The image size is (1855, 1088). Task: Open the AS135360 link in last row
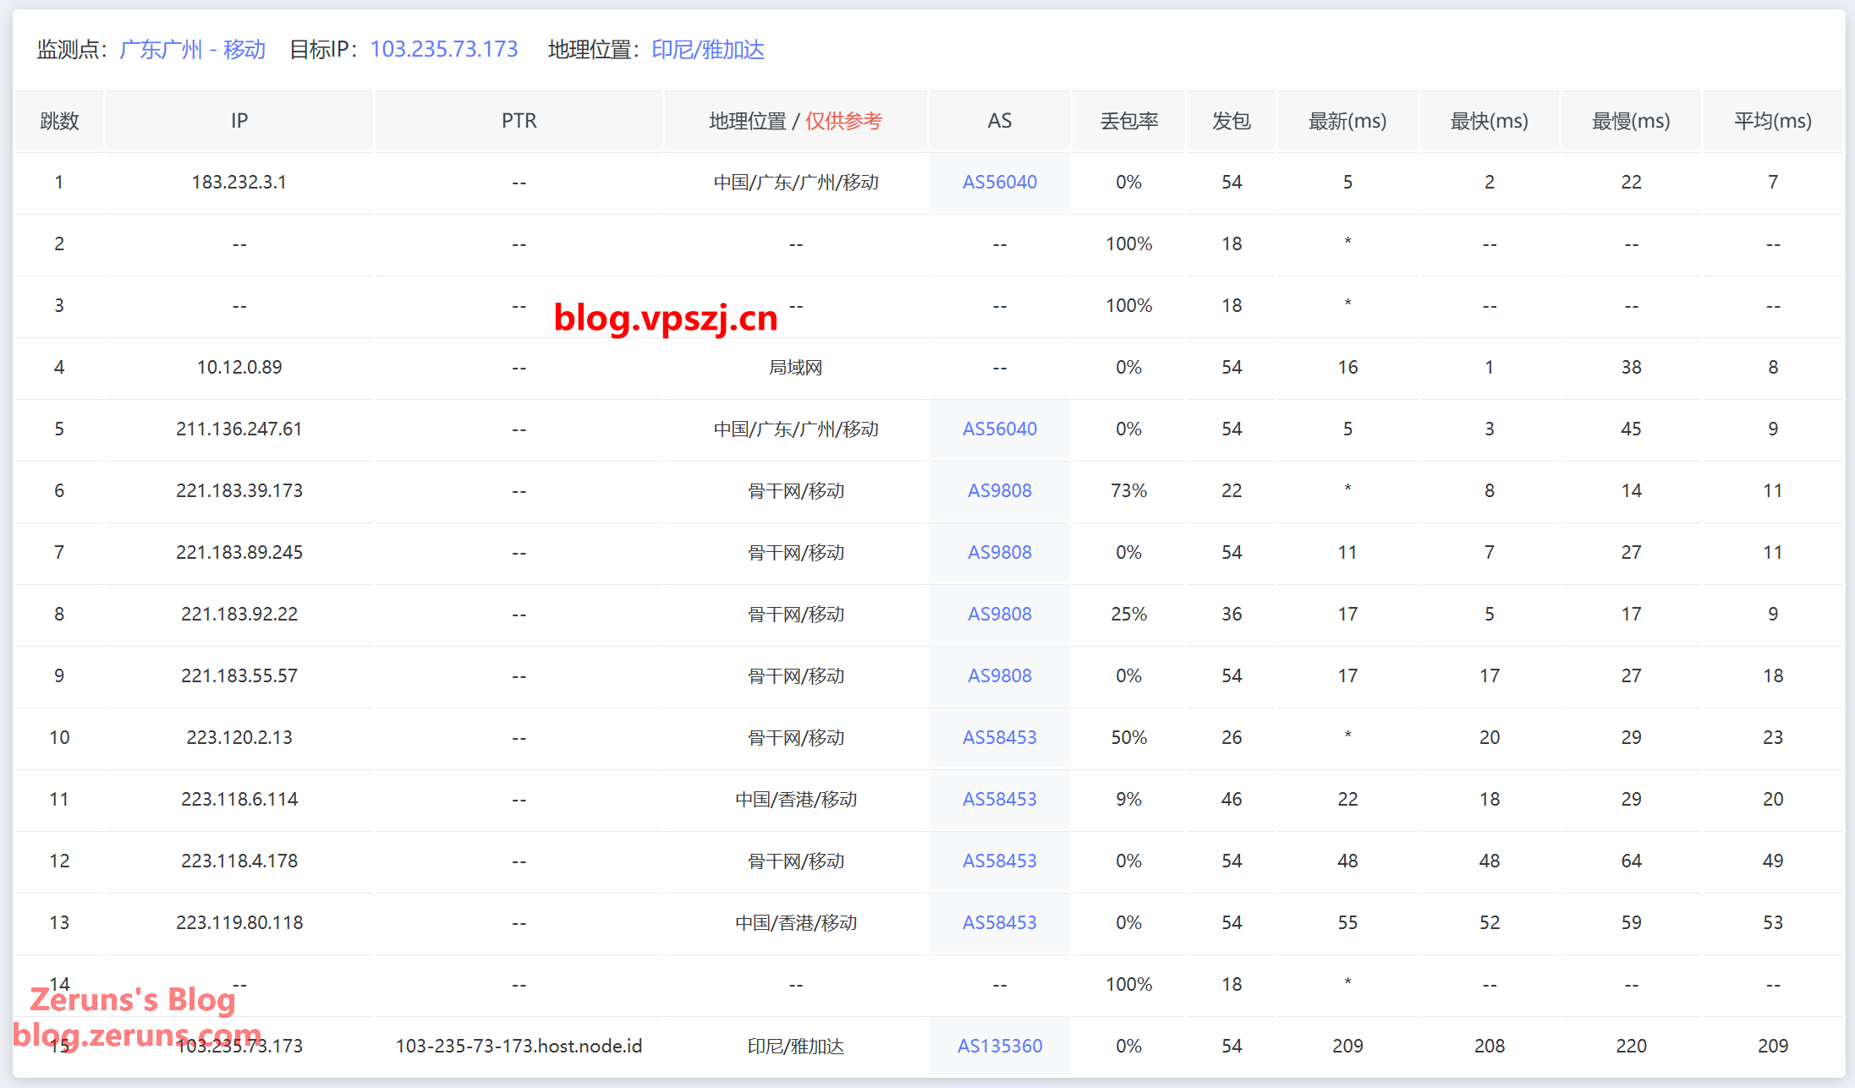pyautogui.click(x=999, y=1046)
